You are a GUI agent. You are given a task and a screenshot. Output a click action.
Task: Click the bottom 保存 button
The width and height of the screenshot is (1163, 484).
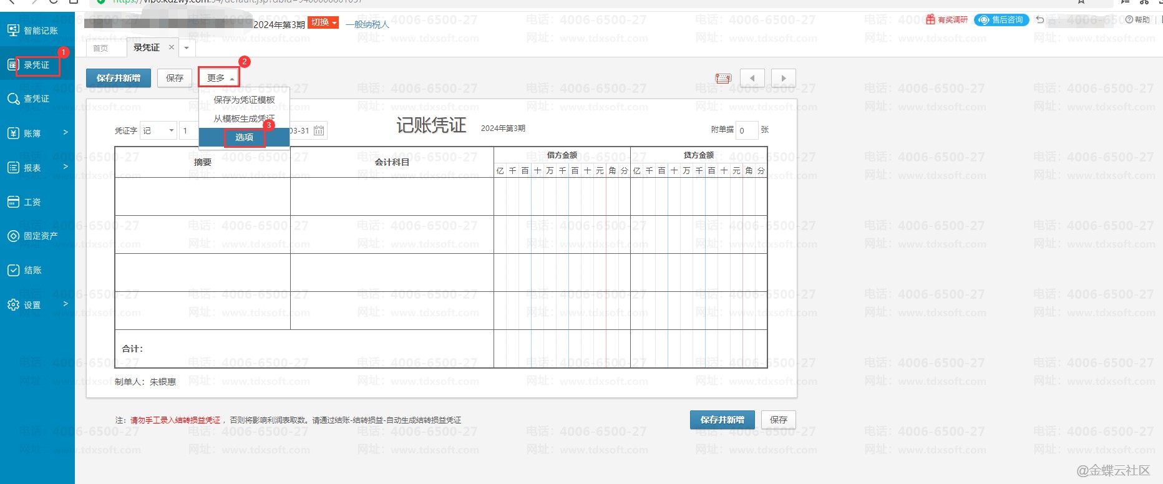click(x=778, y=420)
